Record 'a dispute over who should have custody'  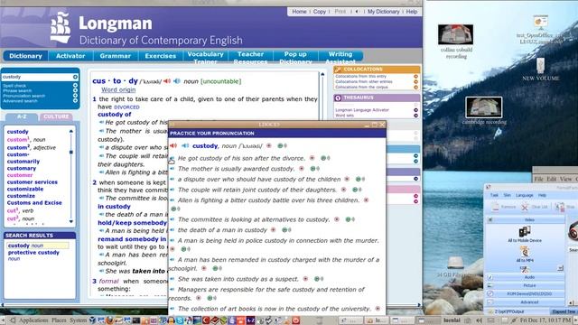pos(347,179)
